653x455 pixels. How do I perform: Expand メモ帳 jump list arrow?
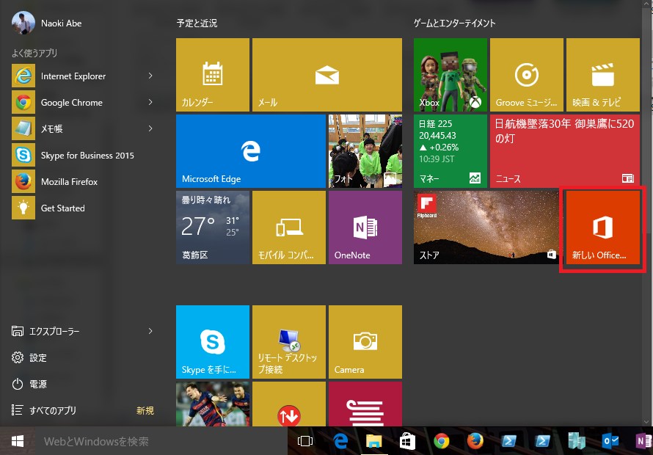[150, 128]
